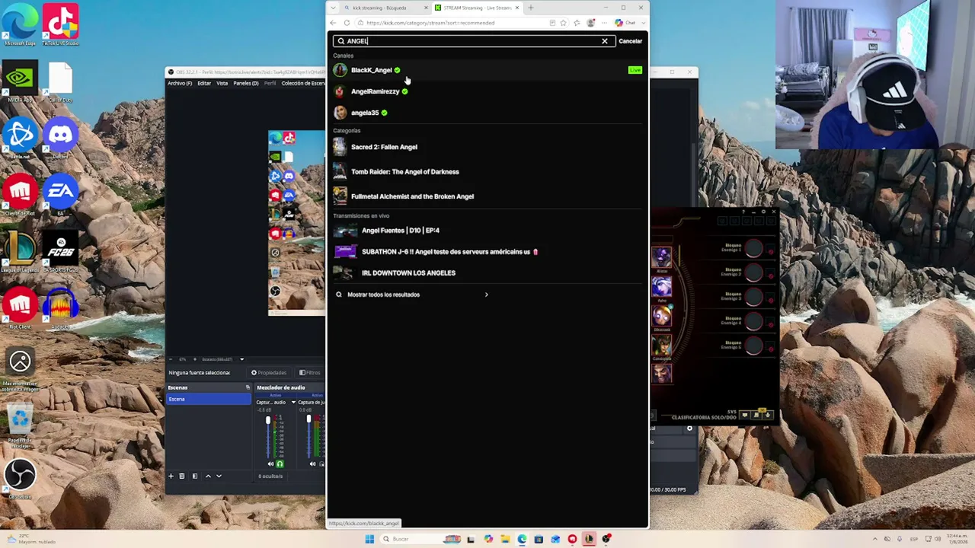This screenshot has width=975, height=548.
Task: Bookmark this page with the star icon
Action: pyautogui.click(x=564, y=23)
